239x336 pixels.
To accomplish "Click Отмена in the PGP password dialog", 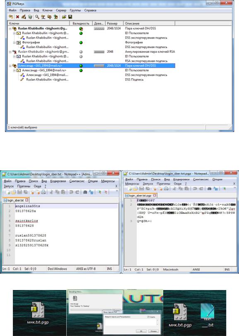I will tap(153, 331).
